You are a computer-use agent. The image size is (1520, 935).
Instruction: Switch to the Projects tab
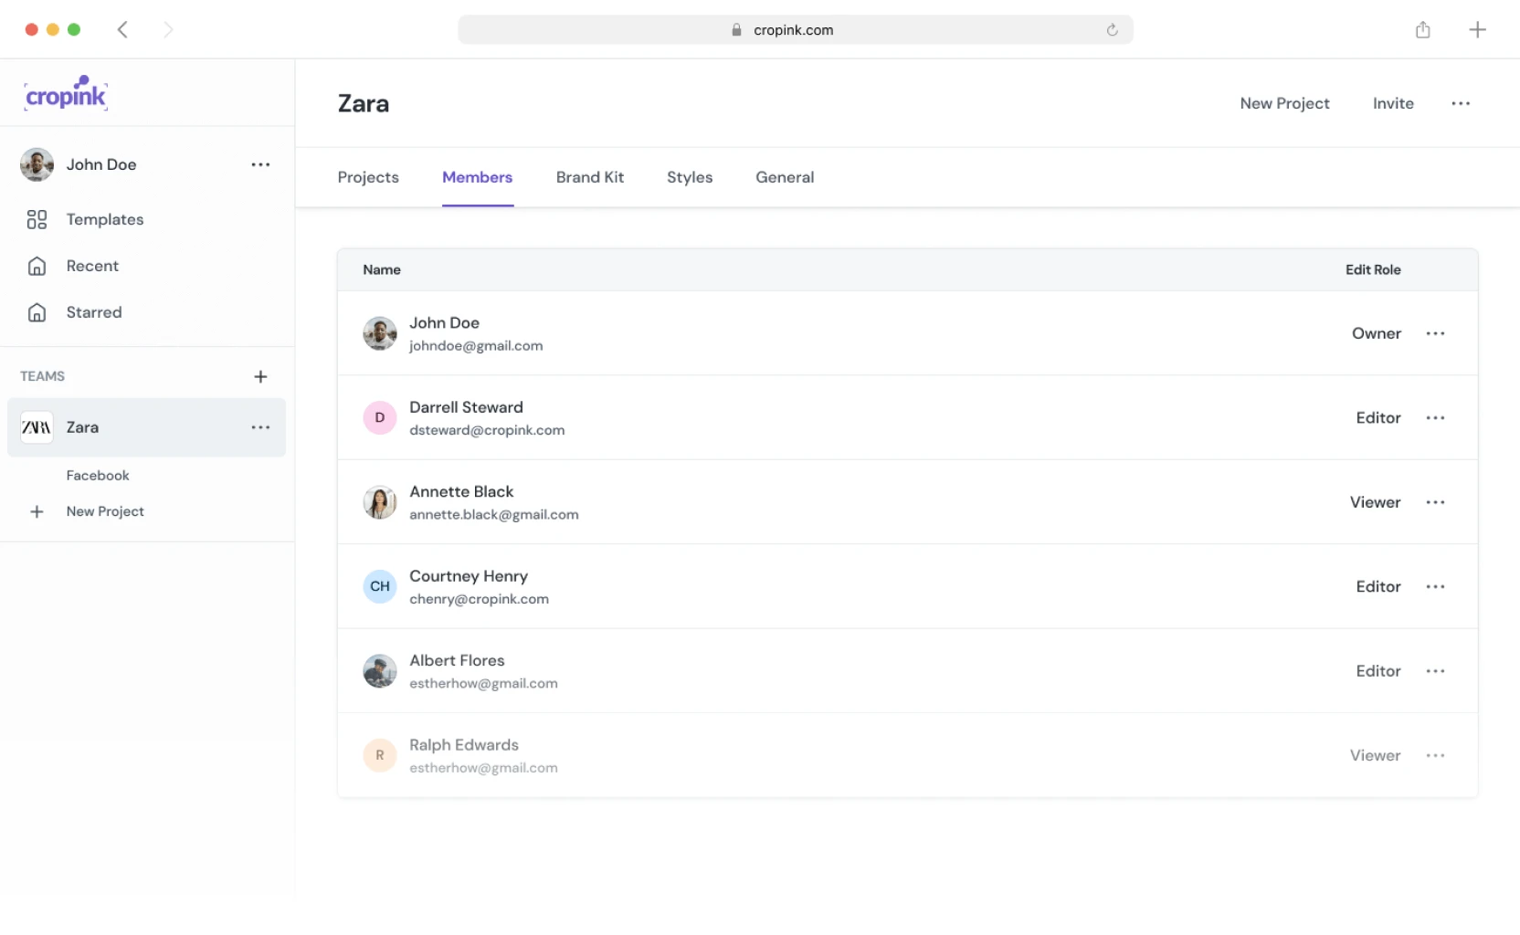point(368,177)
